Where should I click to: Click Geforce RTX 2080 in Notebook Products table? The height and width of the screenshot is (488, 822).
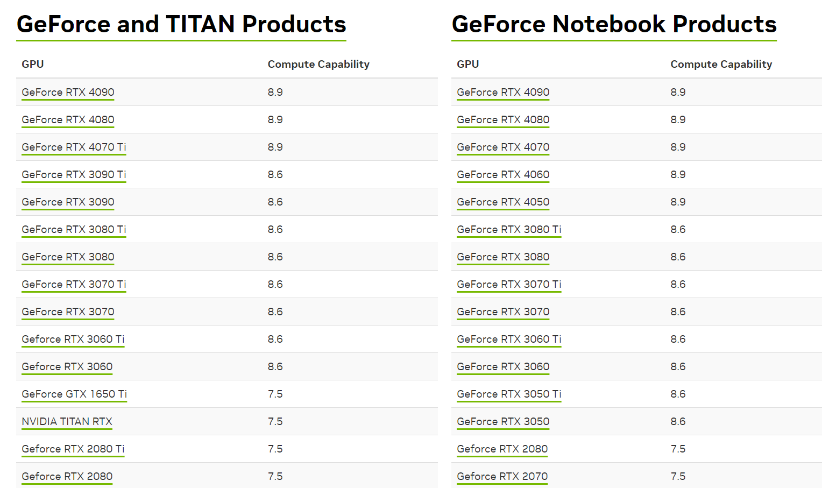502,449
